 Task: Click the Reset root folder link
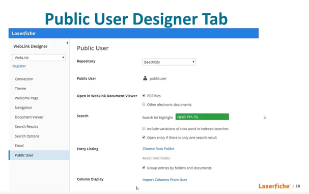(x=156, y=158)
